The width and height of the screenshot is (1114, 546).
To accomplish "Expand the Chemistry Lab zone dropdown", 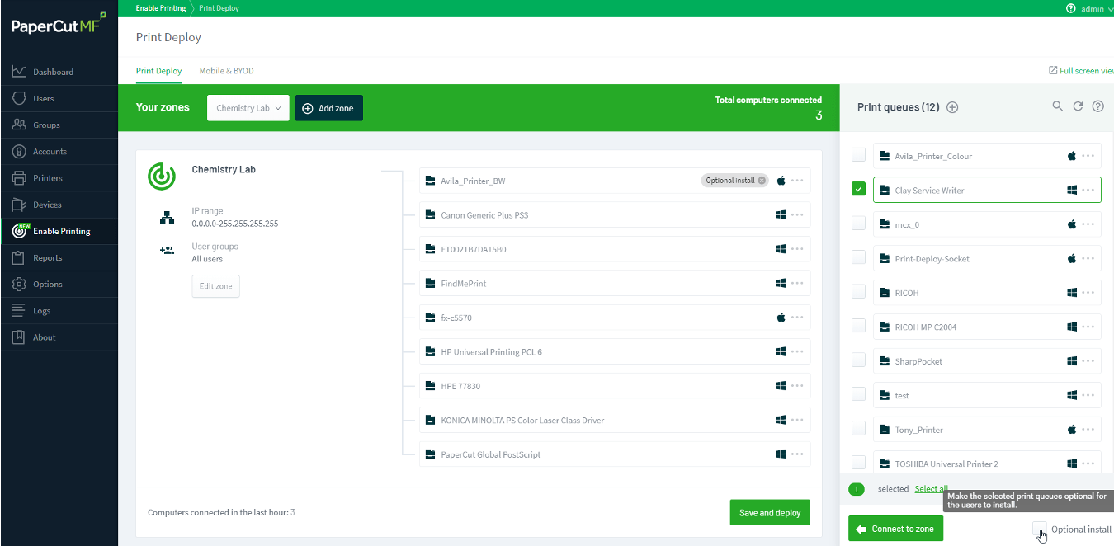I will [x=248, y=108].
